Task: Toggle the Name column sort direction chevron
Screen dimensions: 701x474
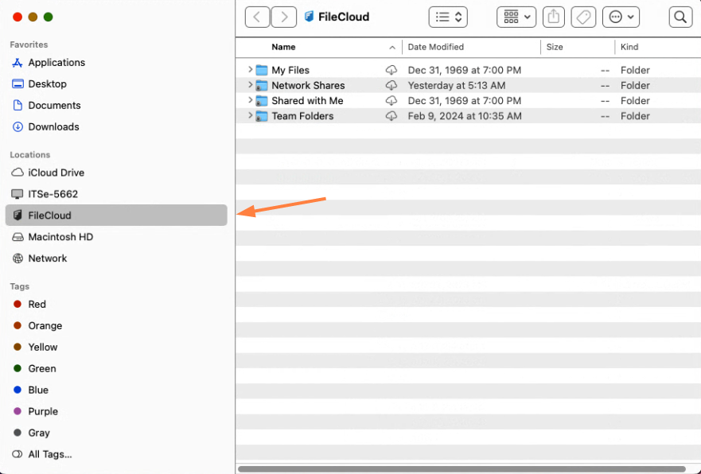Action: point(393,48)
